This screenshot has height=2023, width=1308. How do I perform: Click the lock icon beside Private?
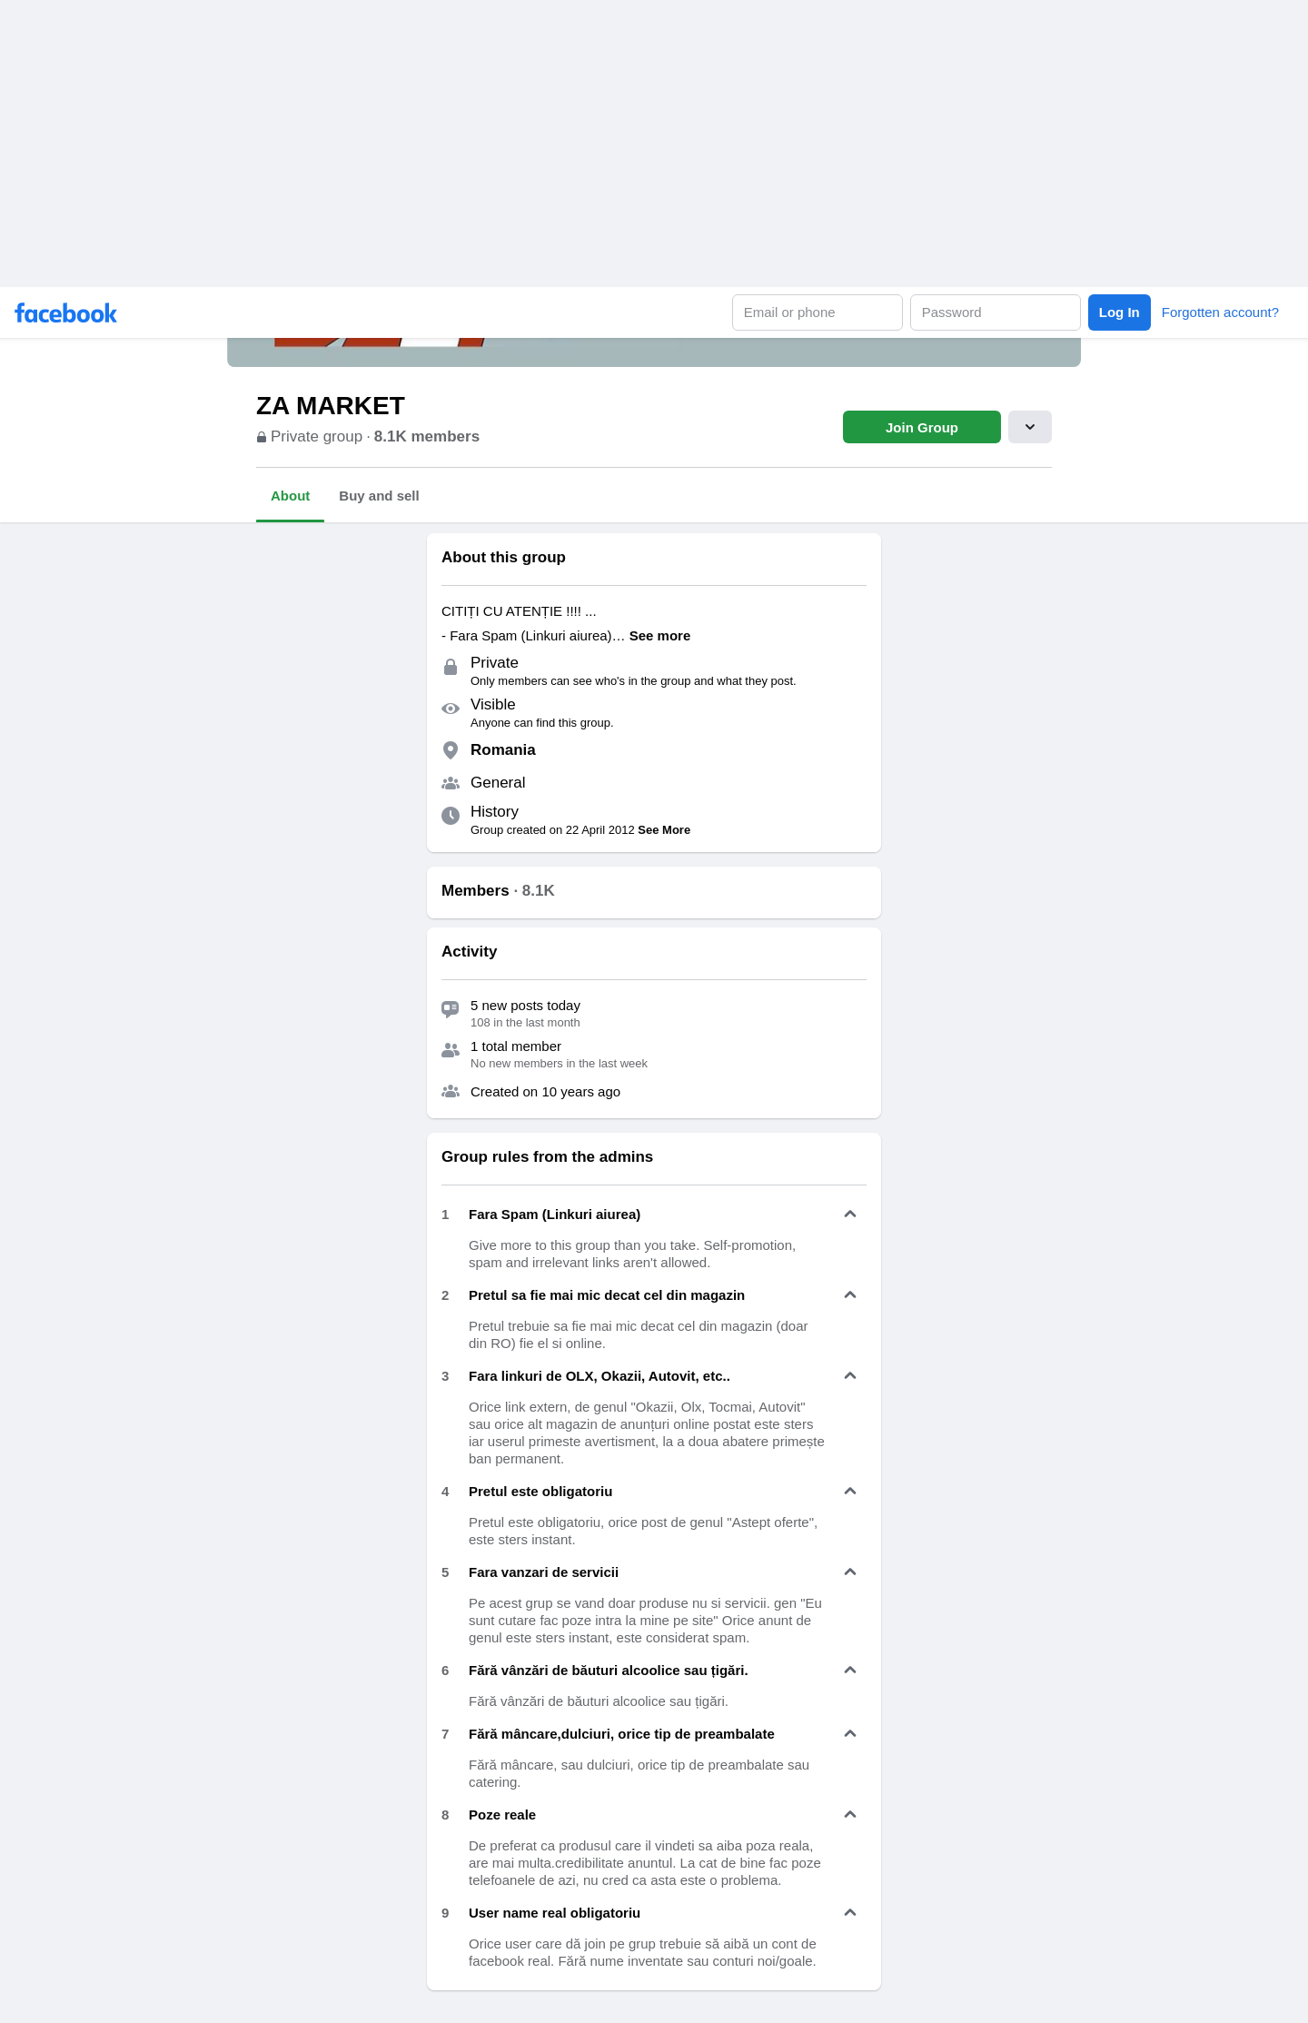tap(451, 667)
